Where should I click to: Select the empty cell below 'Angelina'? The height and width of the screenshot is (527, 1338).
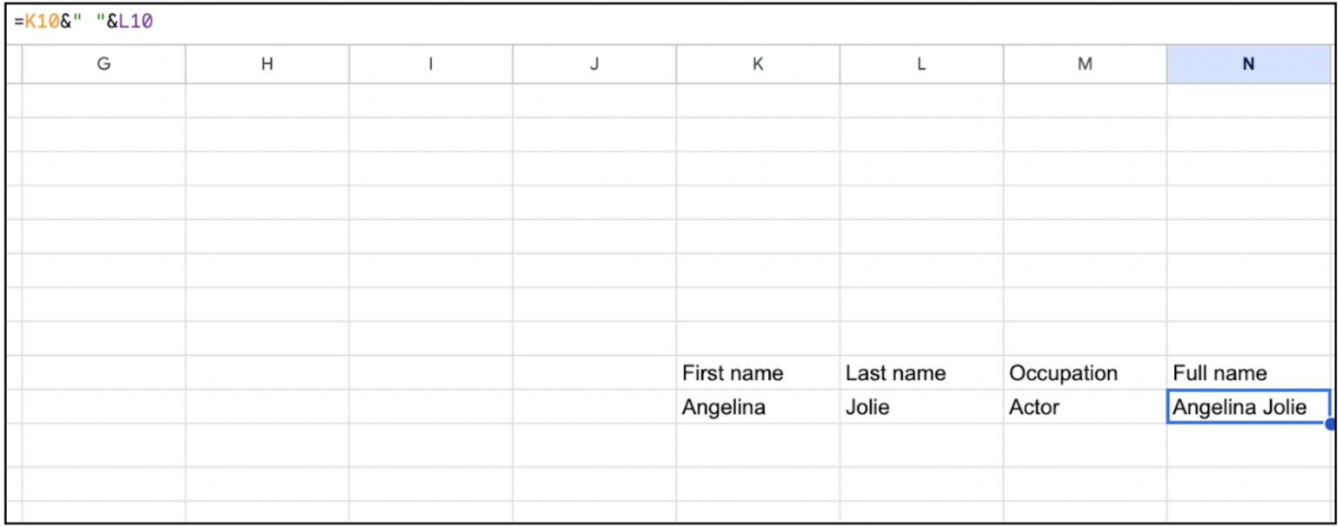(757, 441)
